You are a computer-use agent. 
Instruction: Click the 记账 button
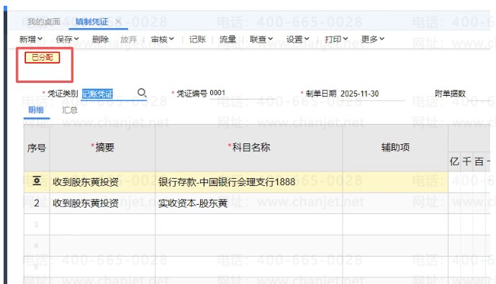click(x=197, y=39)
